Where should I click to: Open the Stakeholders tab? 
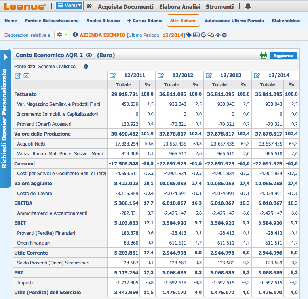(x=286, y=21)
